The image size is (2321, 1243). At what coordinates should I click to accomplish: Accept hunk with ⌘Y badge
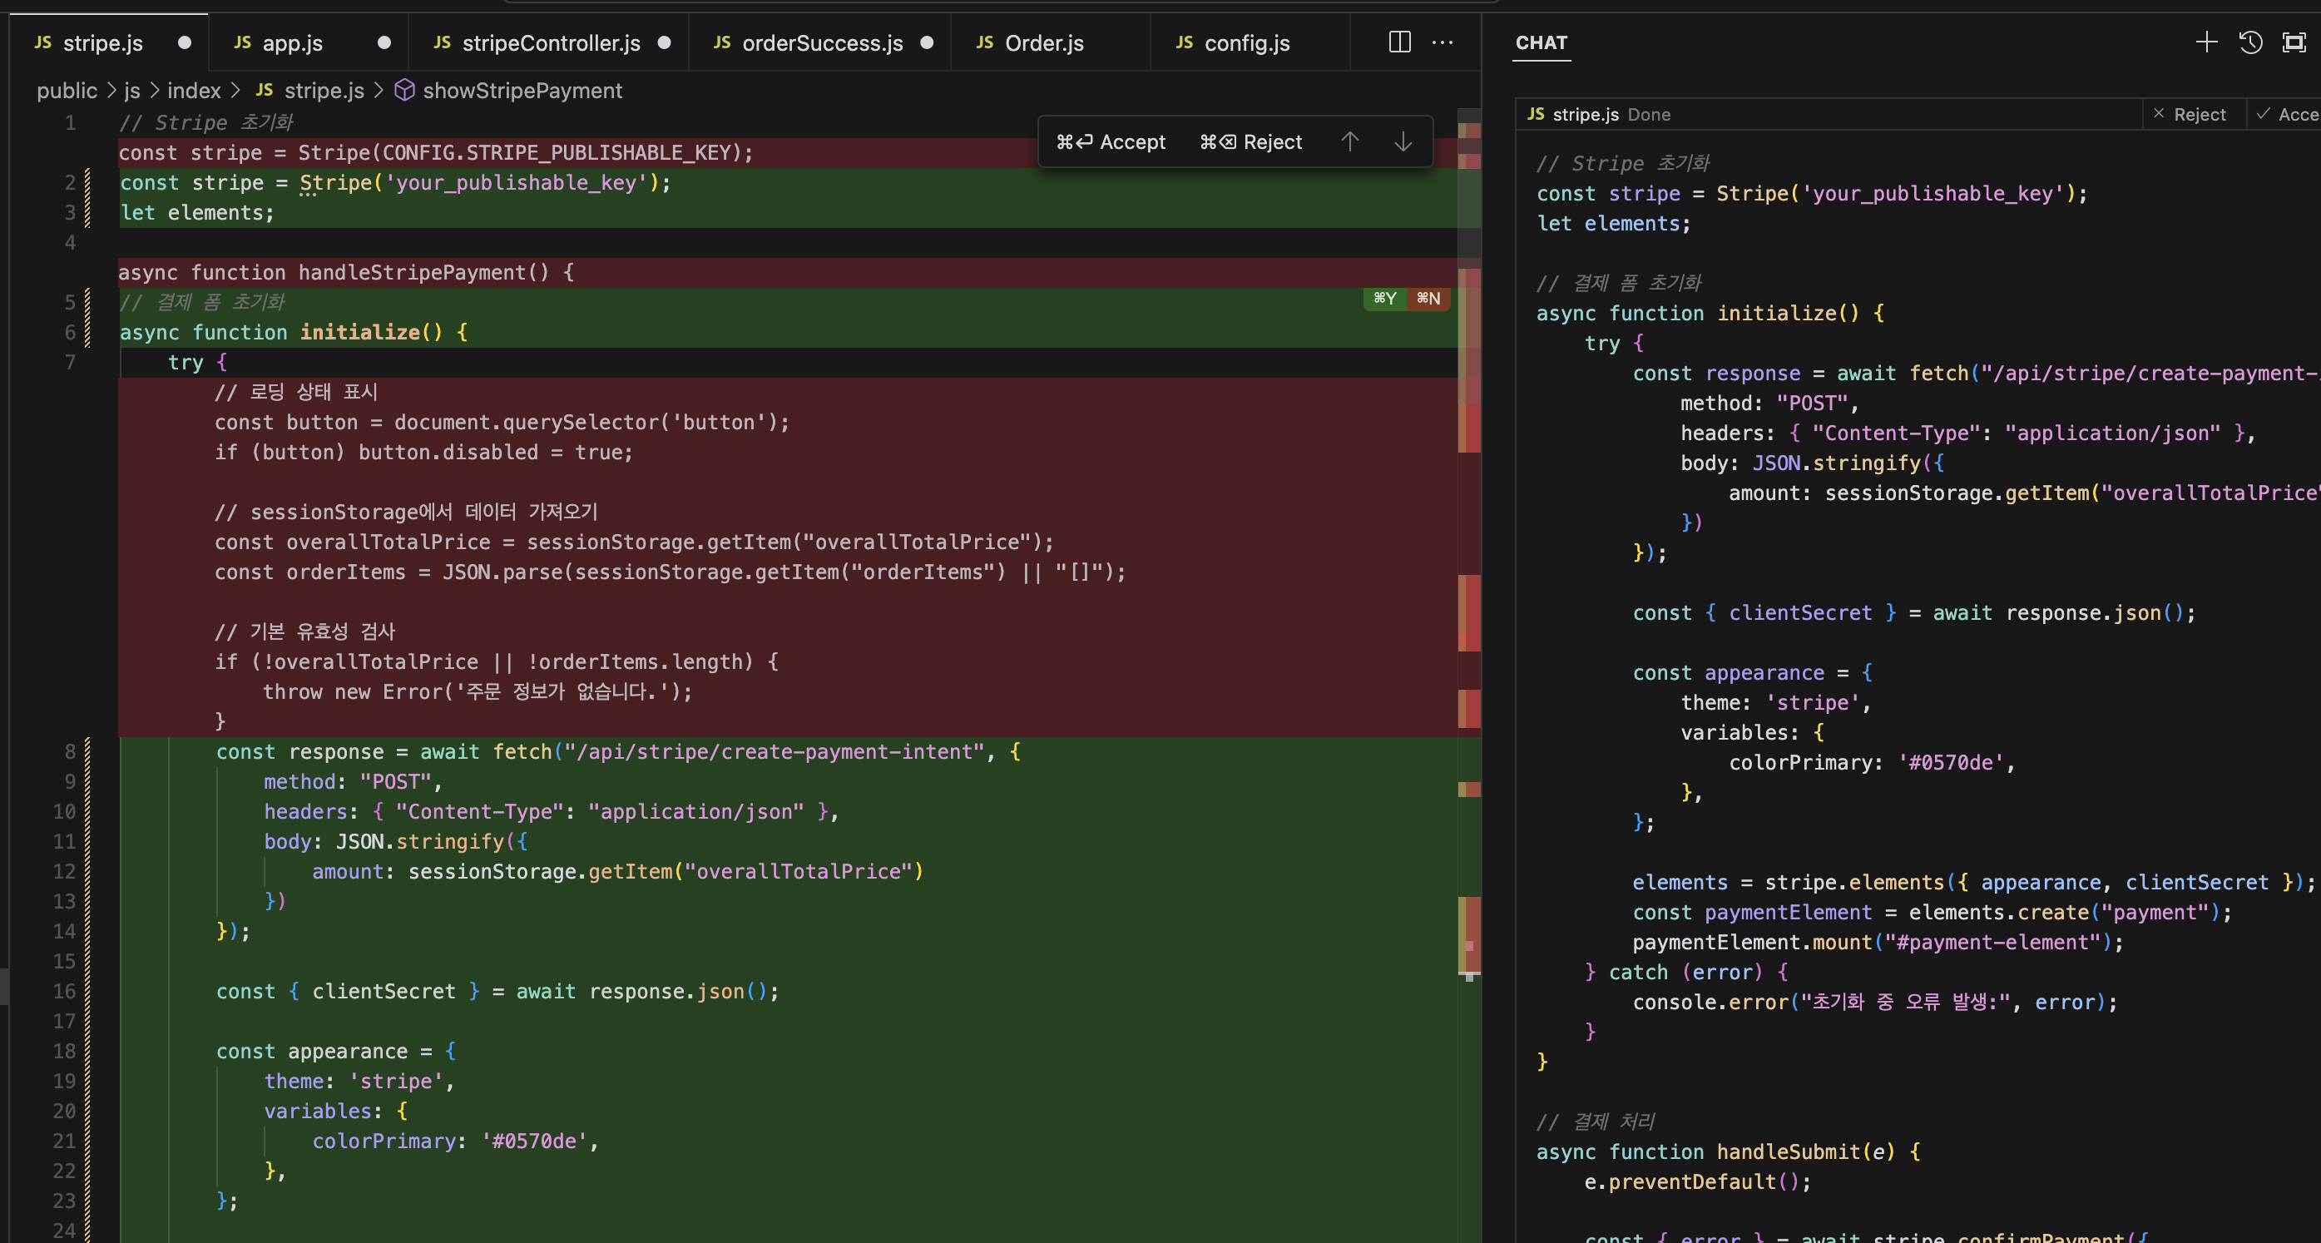(x=1384, y=299)
